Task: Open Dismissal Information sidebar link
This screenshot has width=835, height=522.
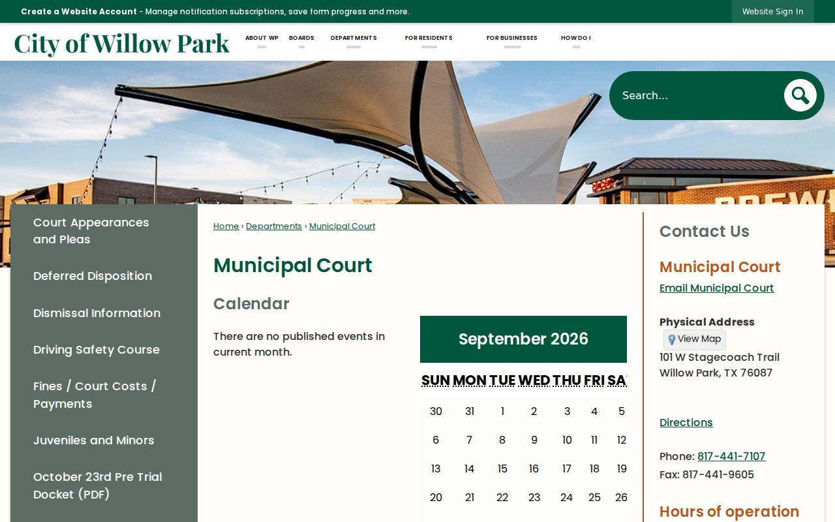Action: (97, 313)
